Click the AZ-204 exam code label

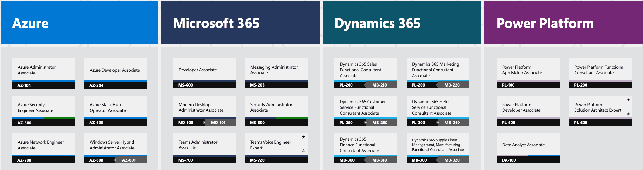point(96,85)
